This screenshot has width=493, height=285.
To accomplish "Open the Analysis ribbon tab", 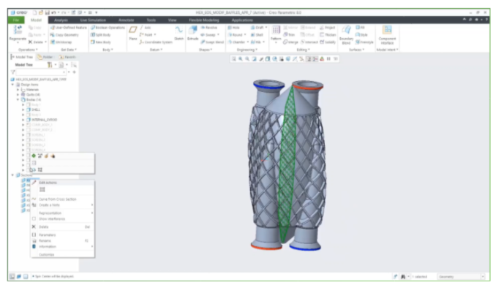I will 61,20.
